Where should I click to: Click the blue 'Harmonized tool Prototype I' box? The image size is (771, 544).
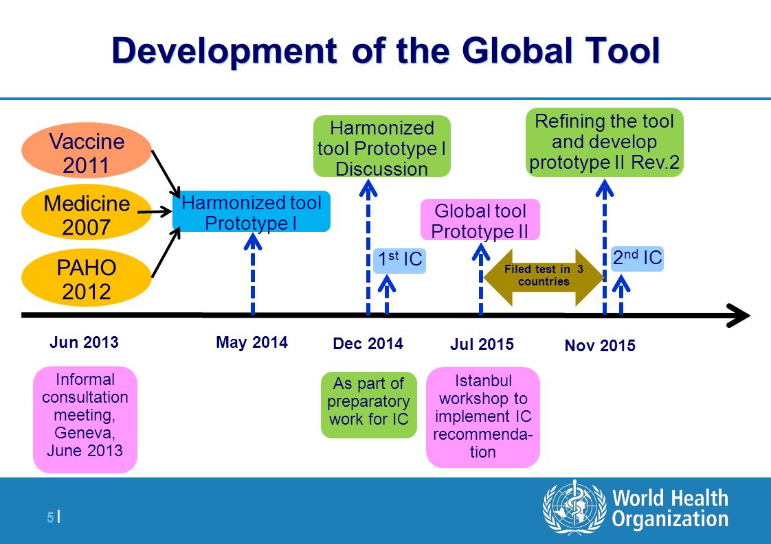pos(252,211)
